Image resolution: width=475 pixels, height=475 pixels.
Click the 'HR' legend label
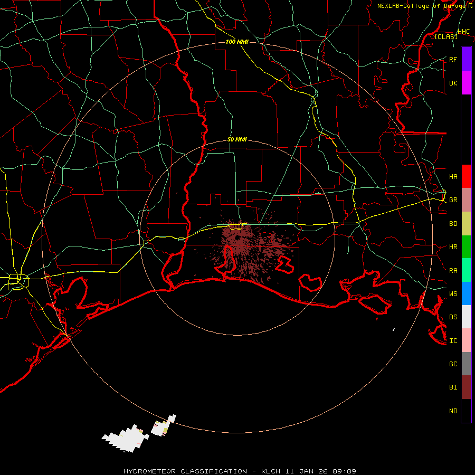pos(453,247)
